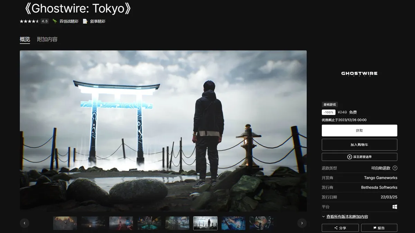415x233 pixels.
Task: Select the teal neon street thumbnail
Action: click(x=149, y=223)
